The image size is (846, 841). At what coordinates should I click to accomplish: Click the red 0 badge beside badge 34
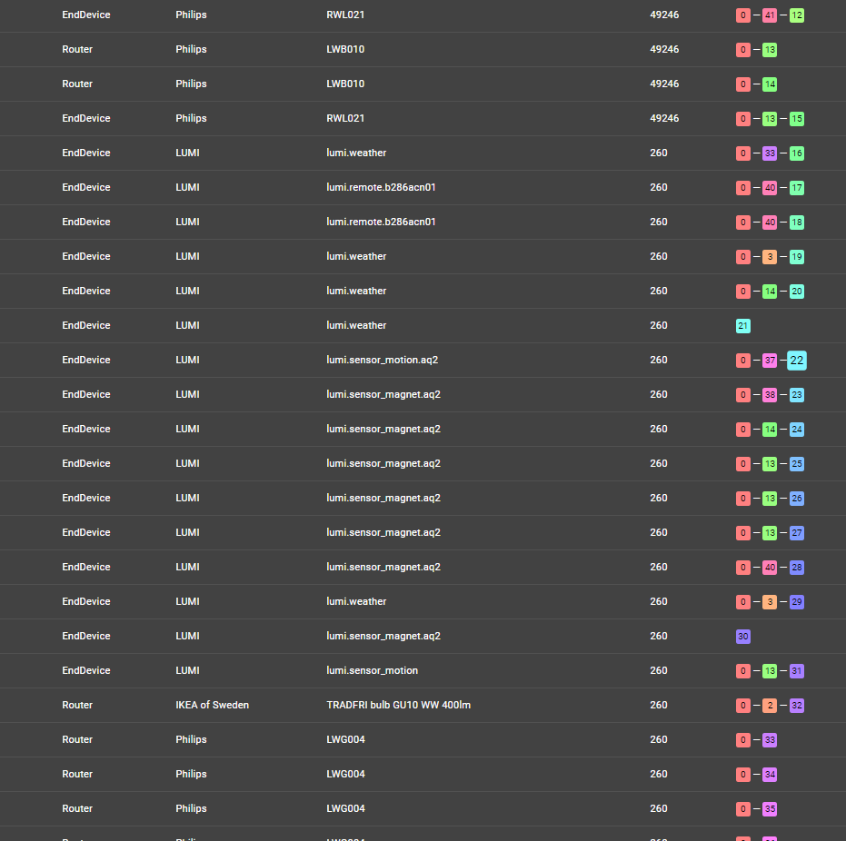[743, 774]
